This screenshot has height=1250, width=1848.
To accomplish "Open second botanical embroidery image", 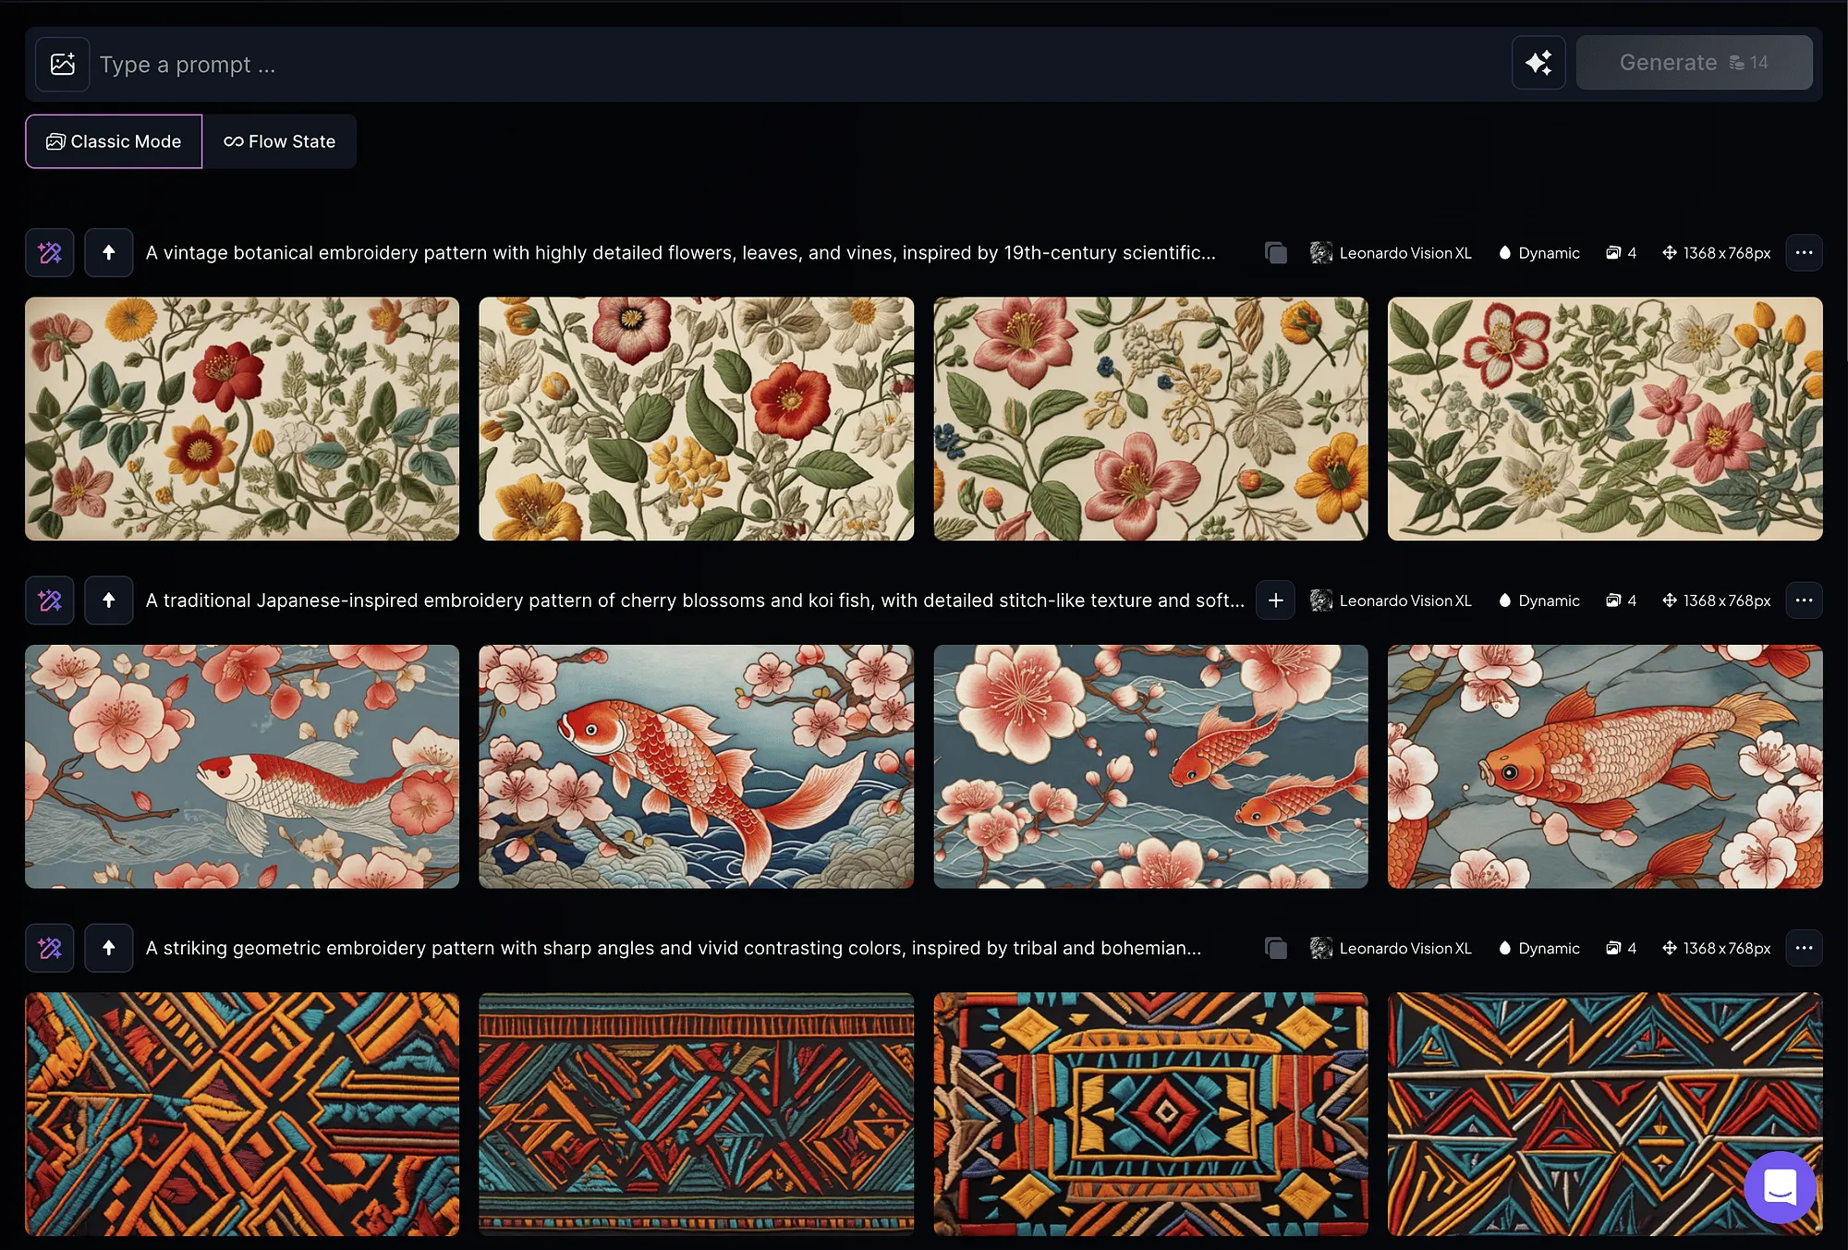I will click(x=696, y=419).
